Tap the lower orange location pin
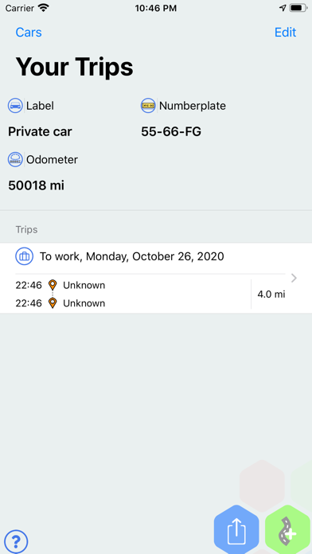The height and width of the screenshot is (554, 312). (53, 302)
